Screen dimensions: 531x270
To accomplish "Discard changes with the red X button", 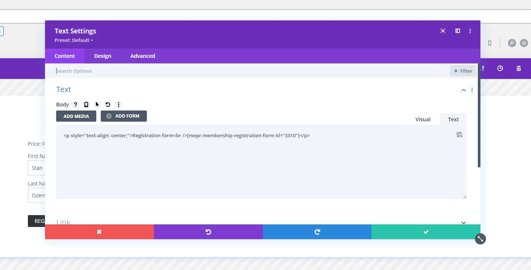I will [x=99, y=232].
